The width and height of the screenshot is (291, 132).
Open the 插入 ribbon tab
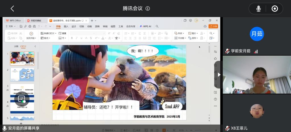[66, 26]
